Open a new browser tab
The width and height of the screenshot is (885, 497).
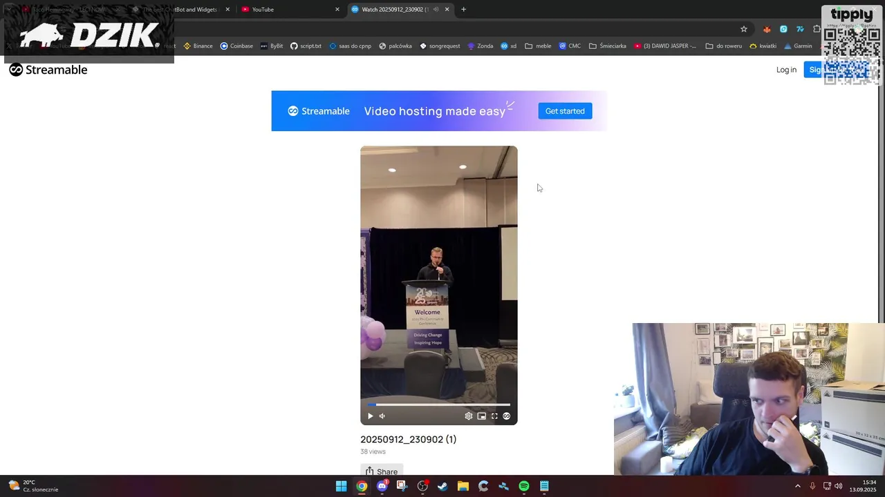[x=463, y=10]
